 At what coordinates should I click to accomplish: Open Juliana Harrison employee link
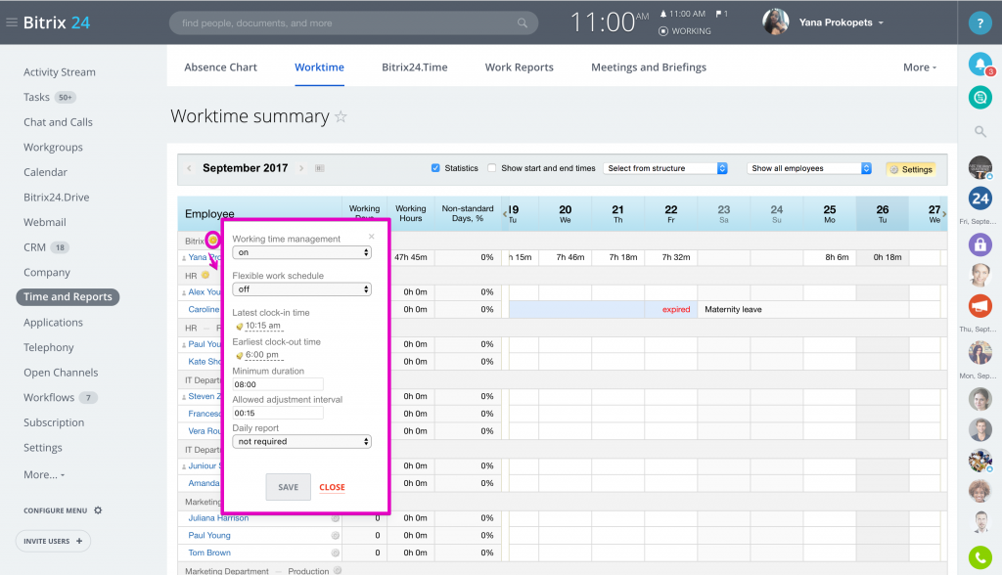coord(218,518)
